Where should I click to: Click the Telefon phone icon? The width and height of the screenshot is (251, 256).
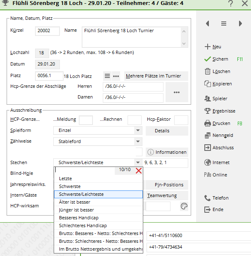tap(207, 198)
